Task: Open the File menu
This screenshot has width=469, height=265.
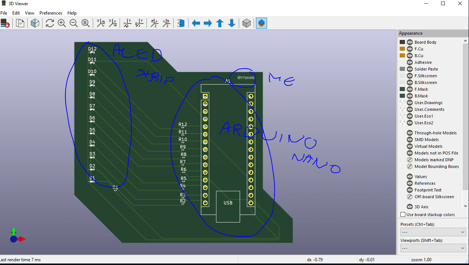Action: (4, 13)
